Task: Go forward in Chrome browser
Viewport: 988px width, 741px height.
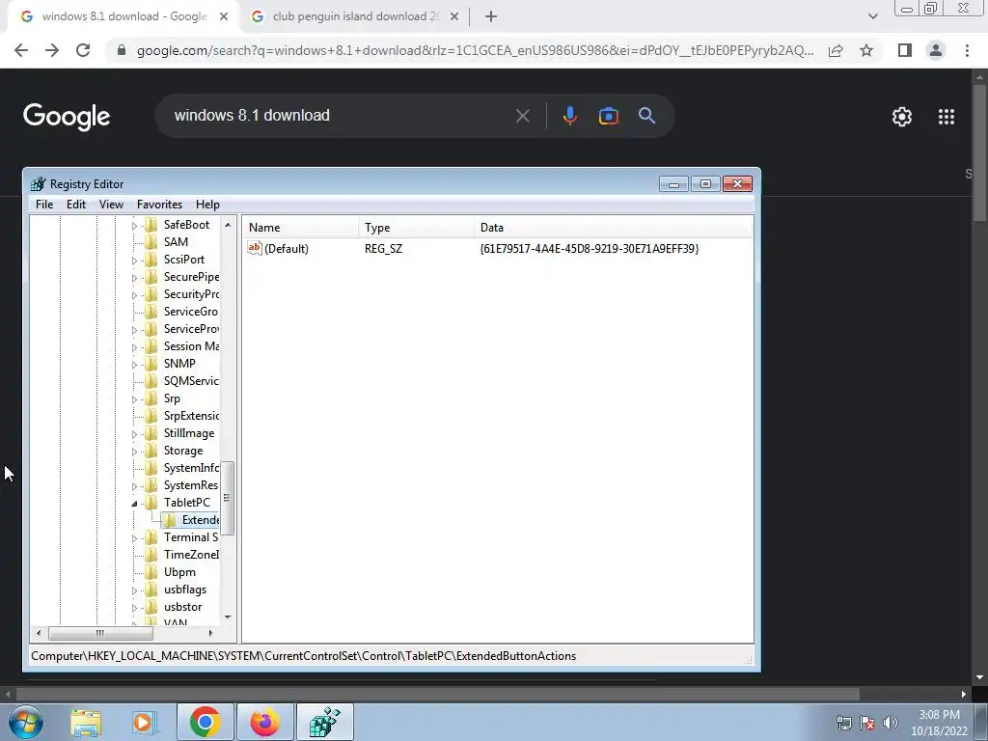Action: 52,50
